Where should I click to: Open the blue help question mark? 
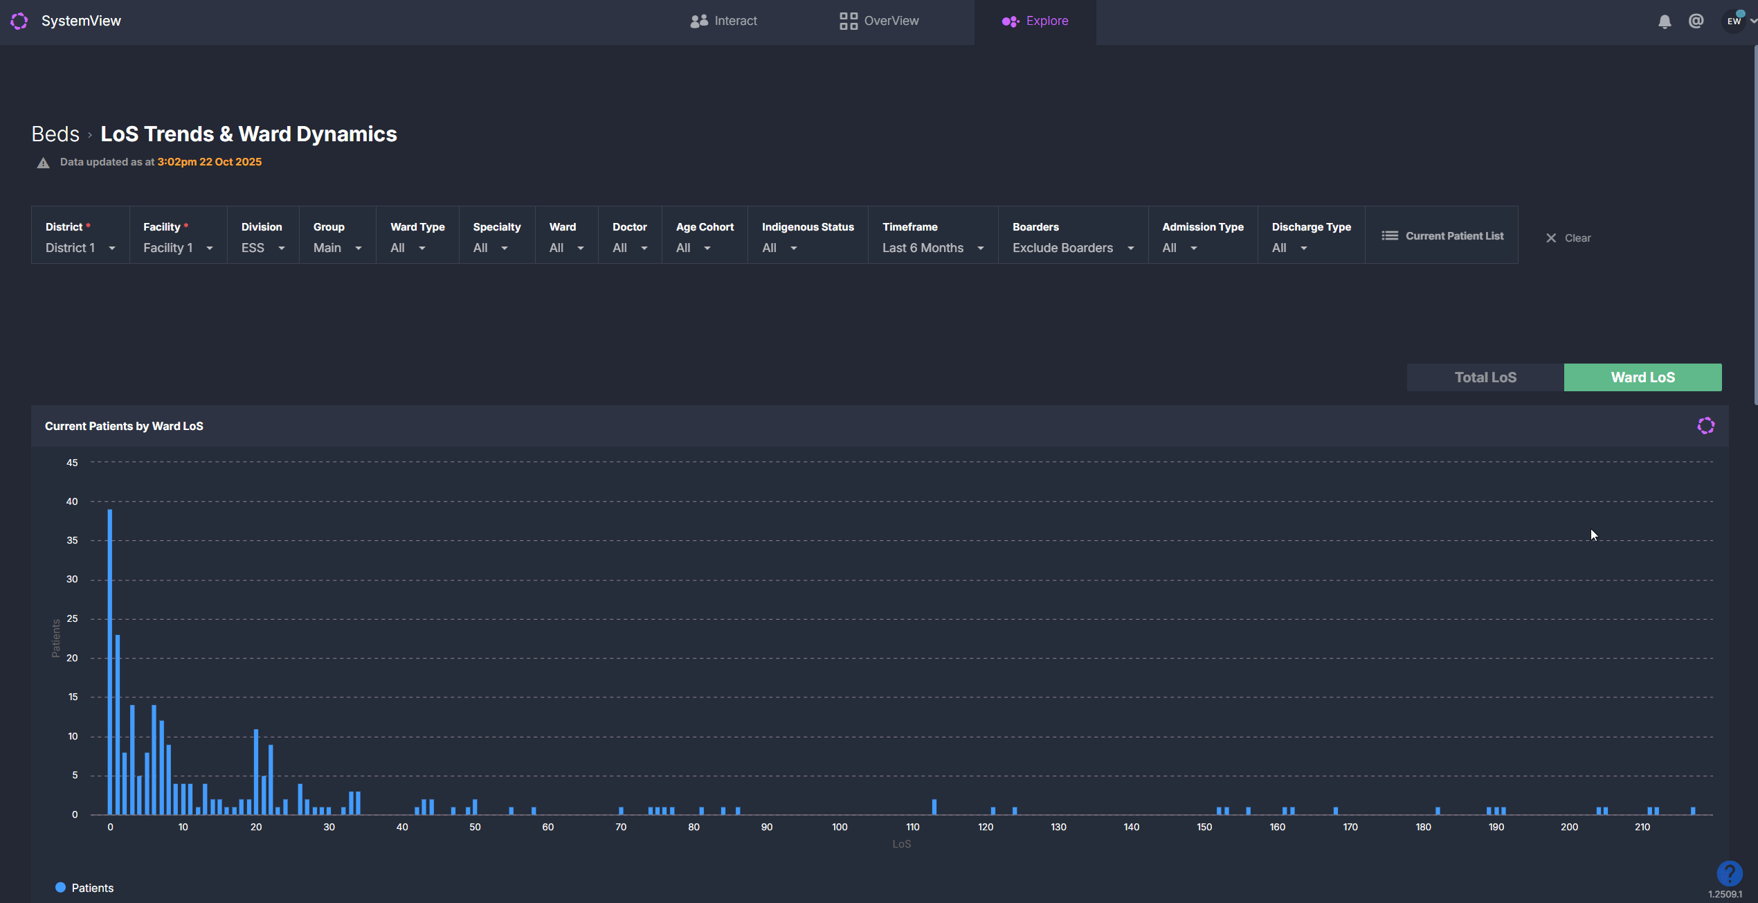pyautogui.click(x=1729, y=873)
